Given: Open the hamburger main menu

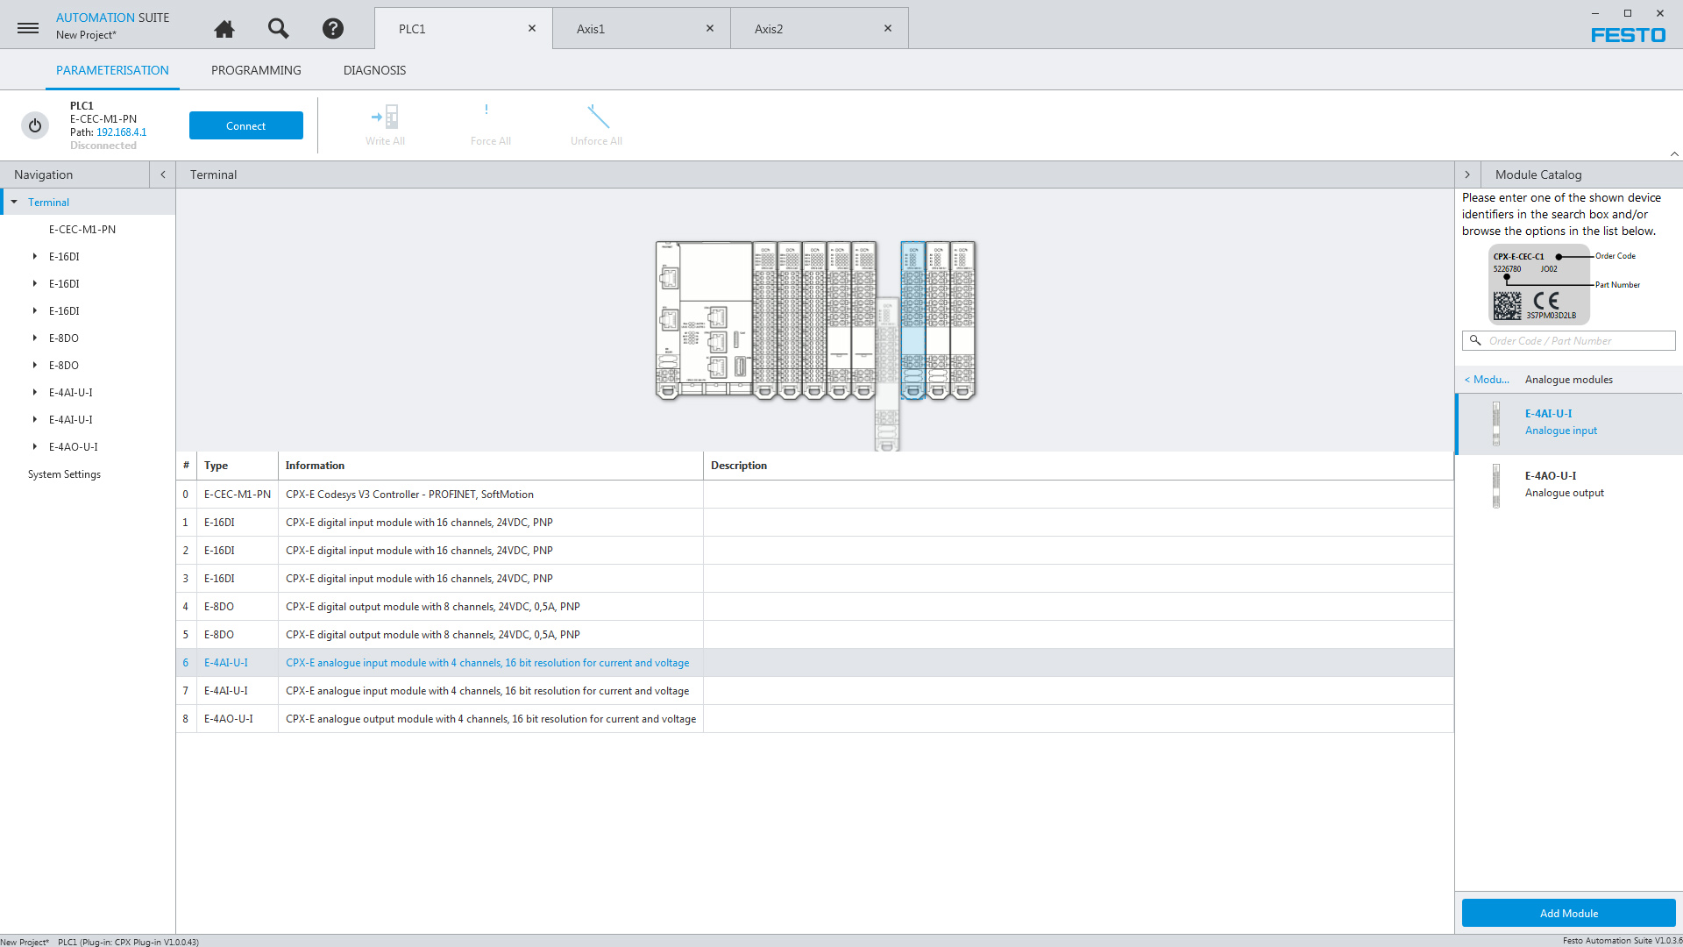Looking at the screenshot, I should 28,28.
